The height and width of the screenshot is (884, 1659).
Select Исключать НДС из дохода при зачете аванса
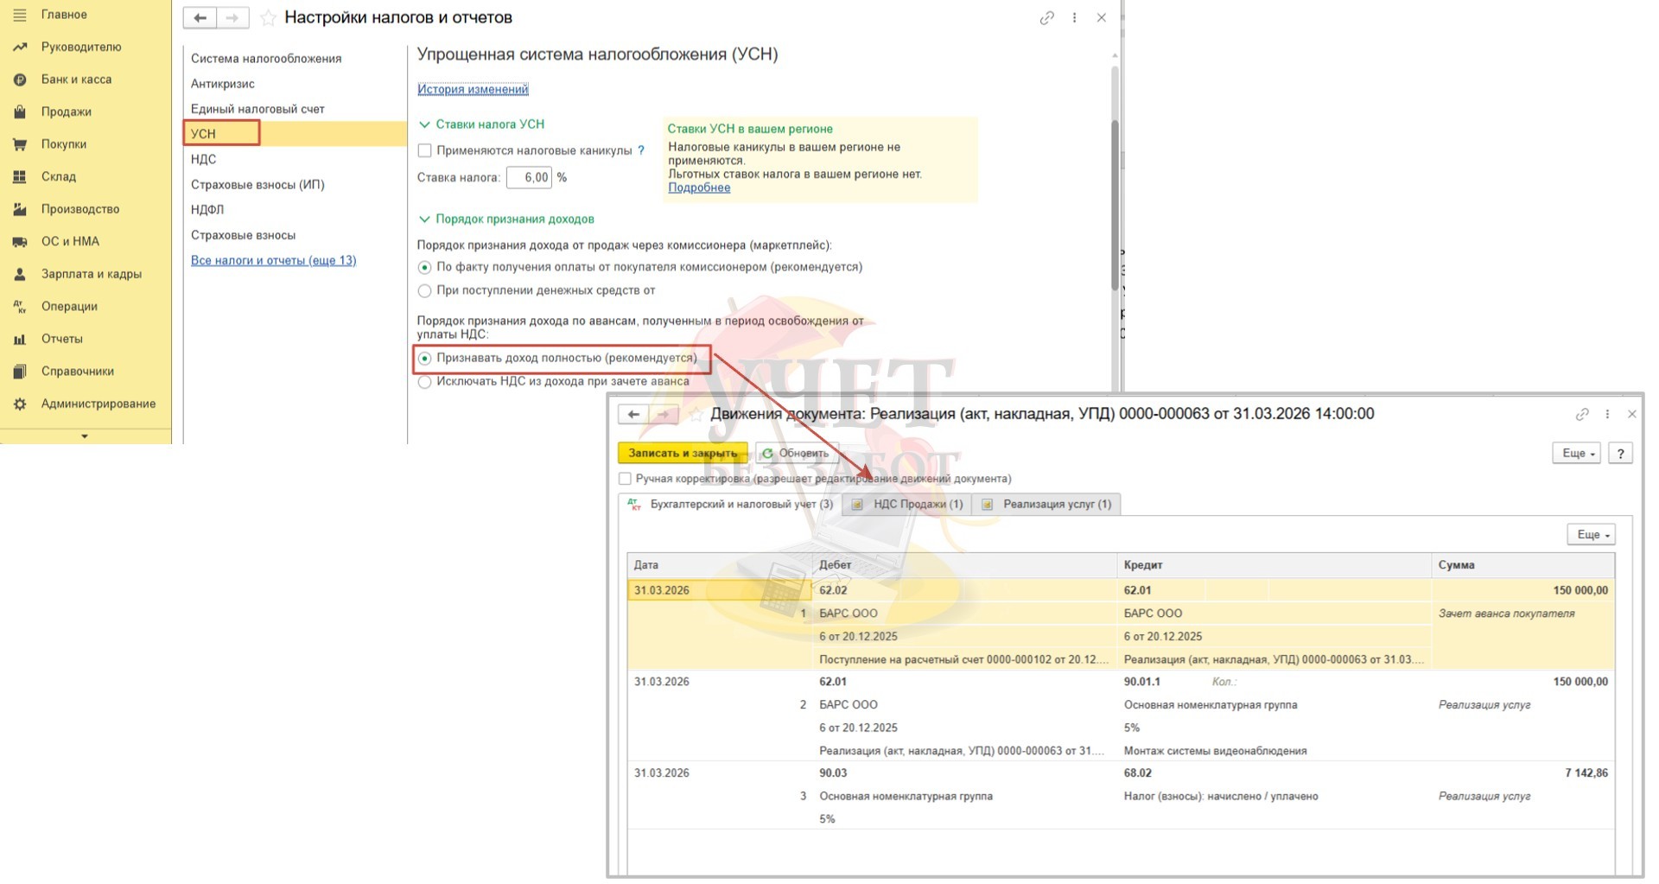[x=424, y=382]
